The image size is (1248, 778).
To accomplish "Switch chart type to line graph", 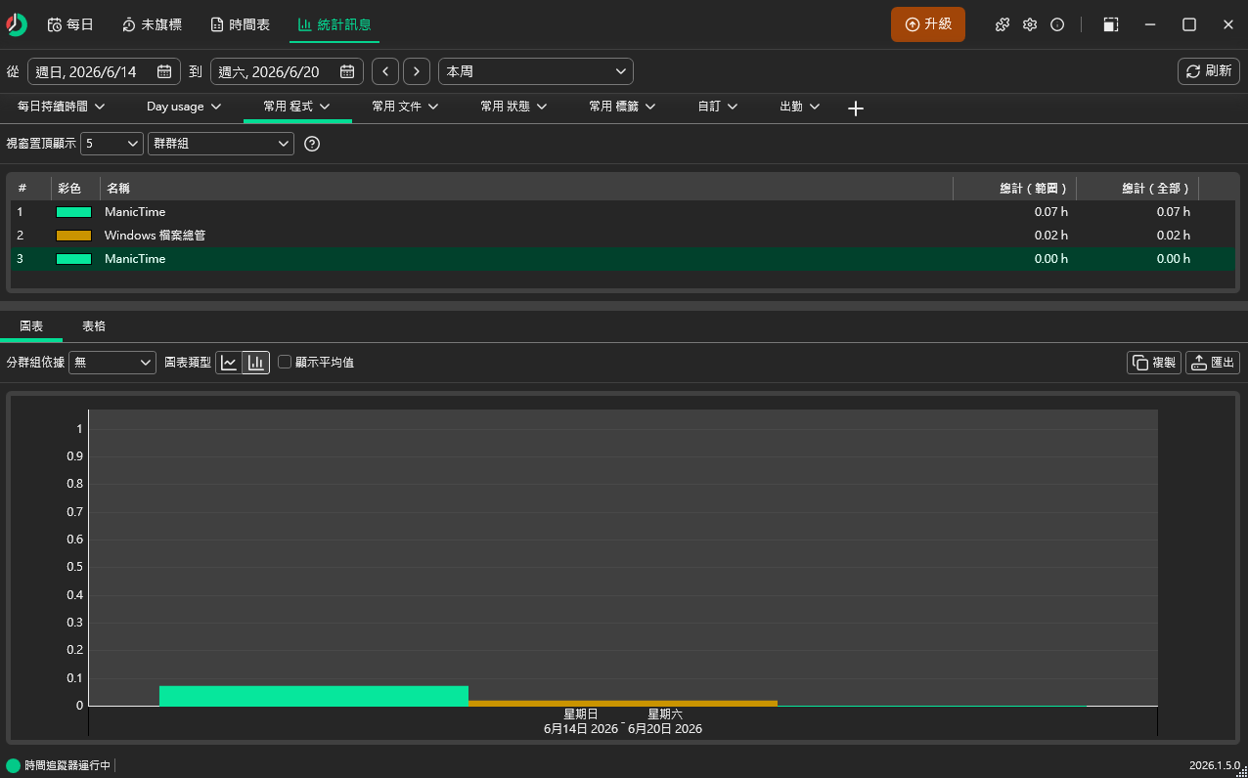I will pyautogui.click(x=229, y=363).
